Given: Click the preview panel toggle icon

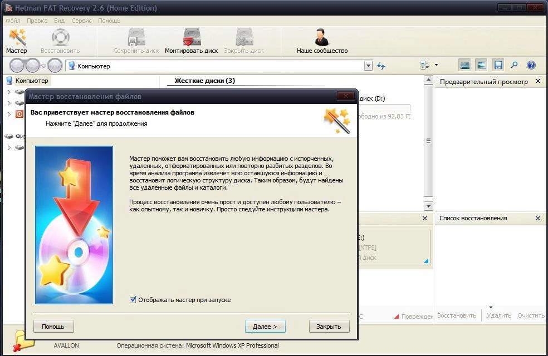Looking at the screenshot, I should point(481,65).
